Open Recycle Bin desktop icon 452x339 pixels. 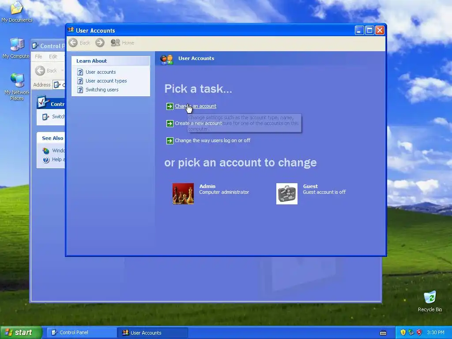click(x=430, y=301)
